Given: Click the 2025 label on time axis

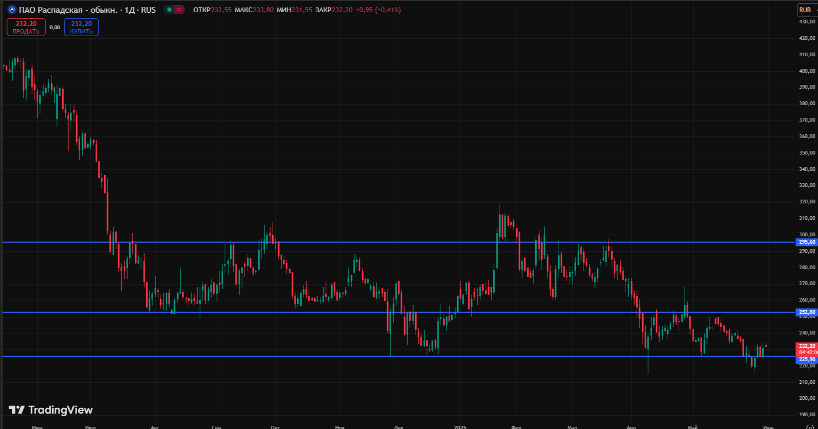Looking at the screenshot, I should pos(461,426).
